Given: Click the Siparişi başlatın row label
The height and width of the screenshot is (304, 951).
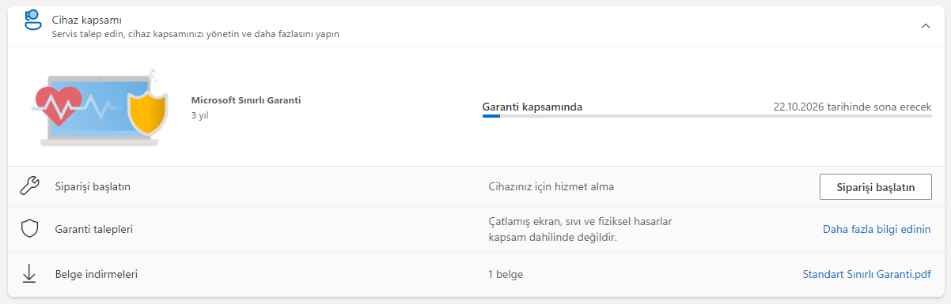Looking at the screenshot, I should point(91,187).
